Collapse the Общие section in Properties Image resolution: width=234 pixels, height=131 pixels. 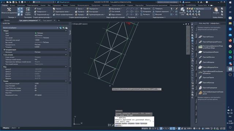[66, 31]
